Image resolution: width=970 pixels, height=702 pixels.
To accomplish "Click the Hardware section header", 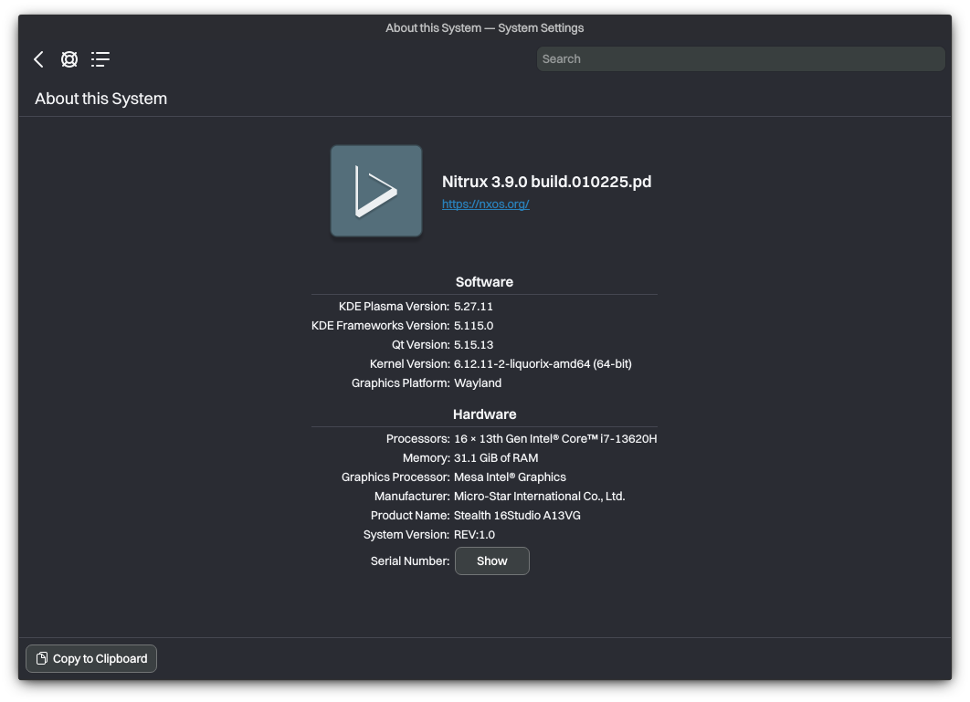I will (484, 414).
